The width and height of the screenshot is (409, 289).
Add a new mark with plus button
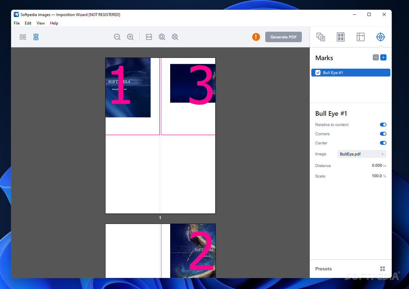pyautogui.click(x=384, y=58)
